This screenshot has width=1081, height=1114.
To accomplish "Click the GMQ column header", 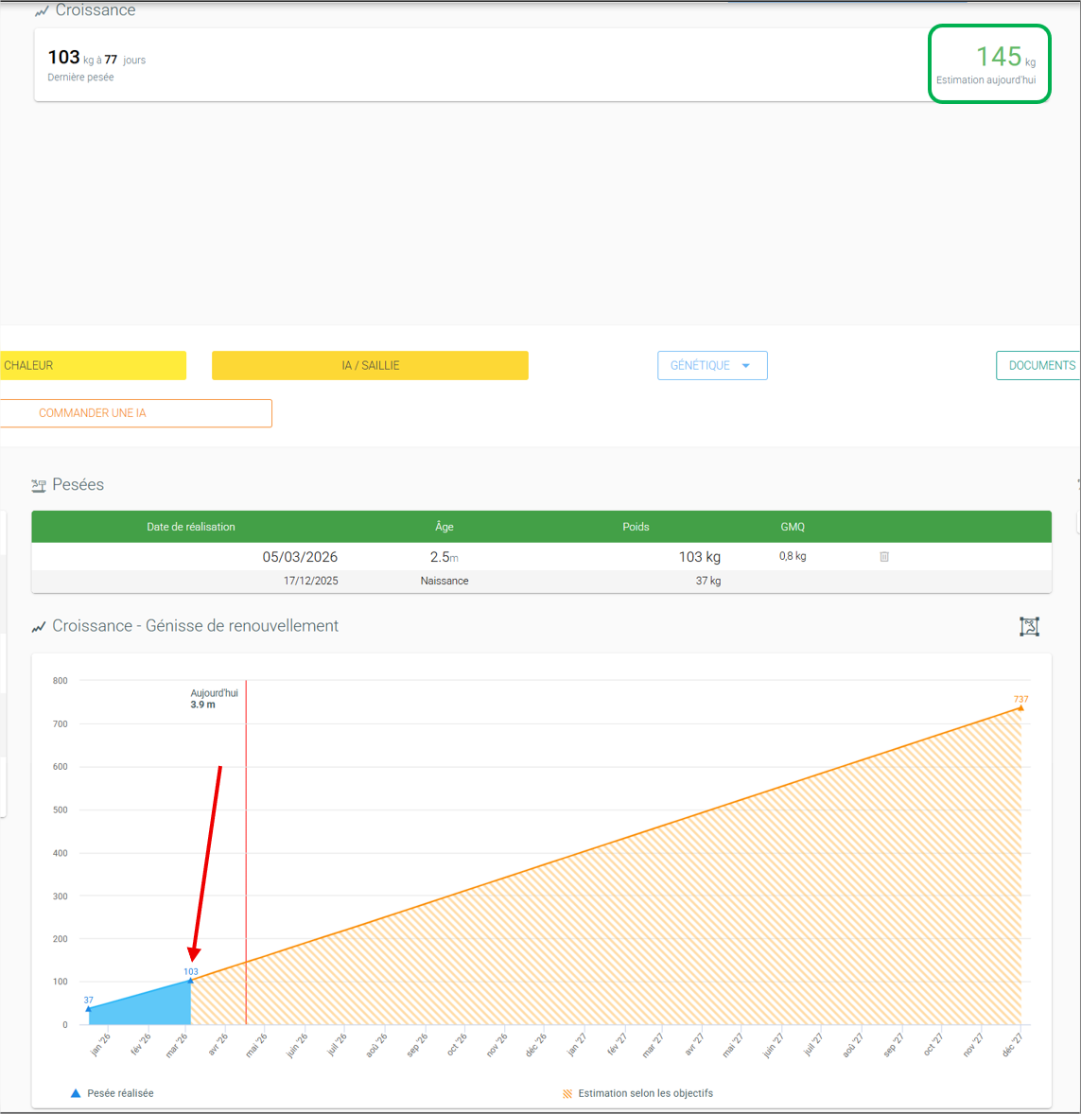I will click(793, 527).
